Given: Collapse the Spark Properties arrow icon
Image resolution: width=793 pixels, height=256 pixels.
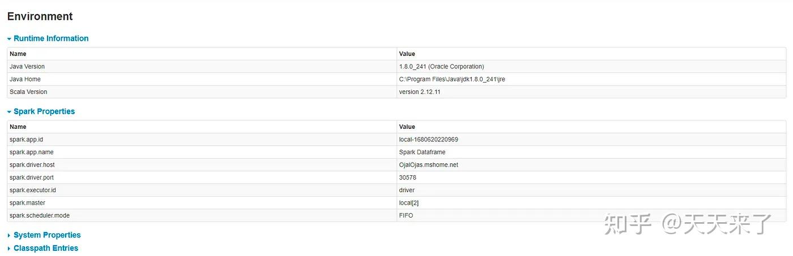Looking at the screenshot, I should pyautogui.click(x=9, y=112).
